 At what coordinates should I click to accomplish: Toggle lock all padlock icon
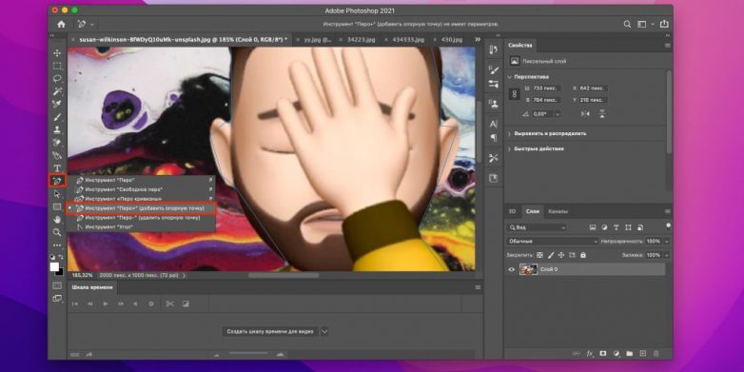(583, 255)
